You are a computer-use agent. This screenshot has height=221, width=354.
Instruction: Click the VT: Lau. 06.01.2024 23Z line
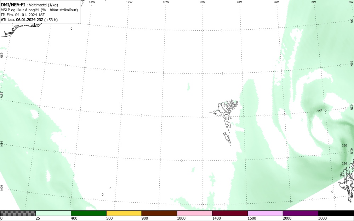point(29,20)
